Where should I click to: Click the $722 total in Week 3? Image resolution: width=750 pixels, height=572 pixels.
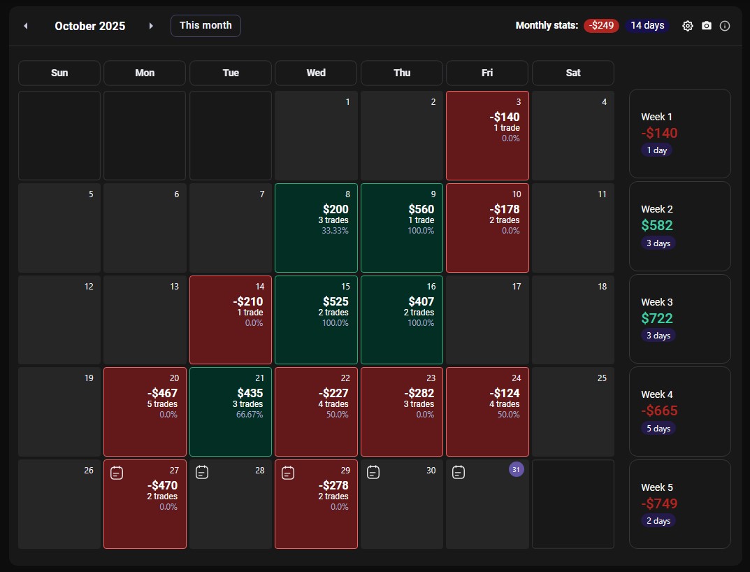[x=657, y=318]
